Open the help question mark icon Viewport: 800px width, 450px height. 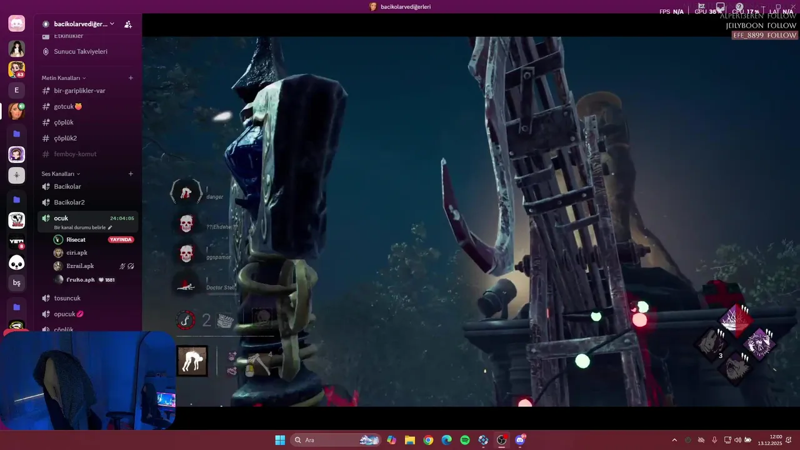click(x=739, y=6)
